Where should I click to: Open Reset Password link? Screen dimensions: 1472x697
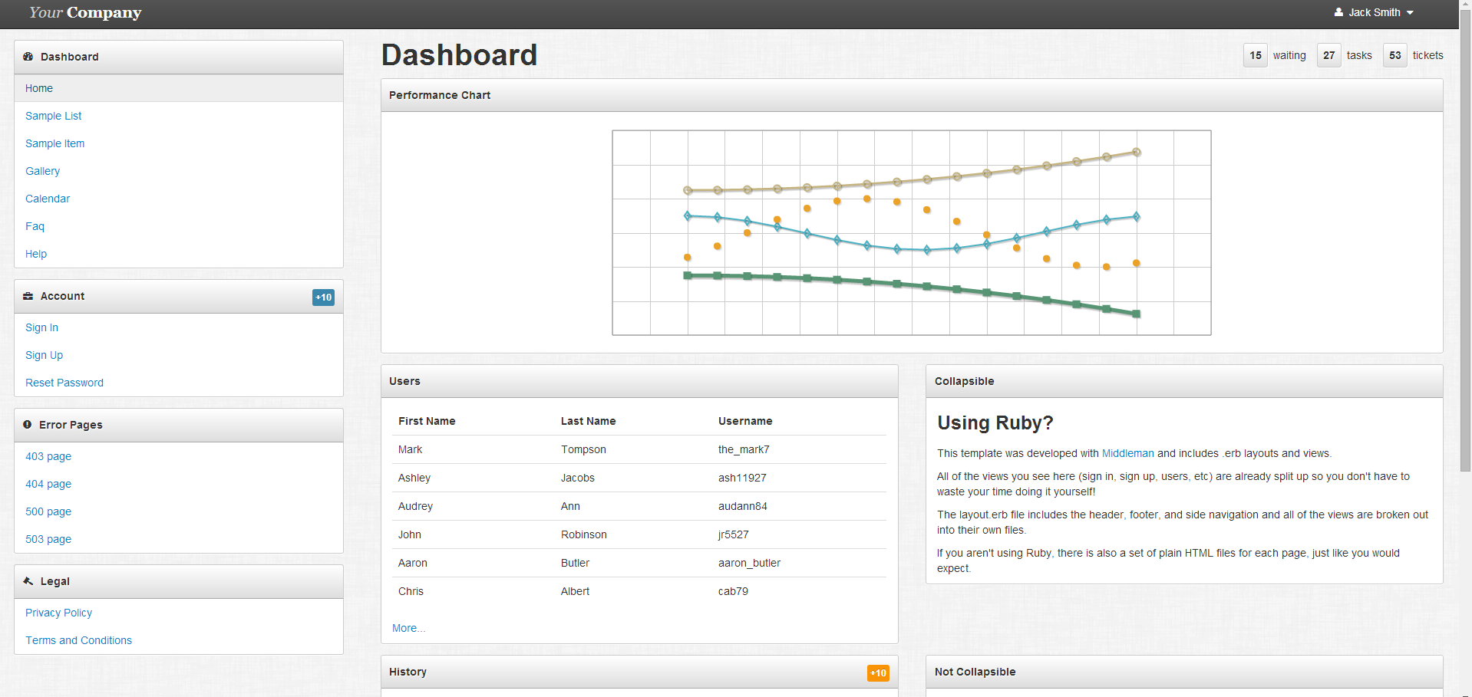(64, 383)
